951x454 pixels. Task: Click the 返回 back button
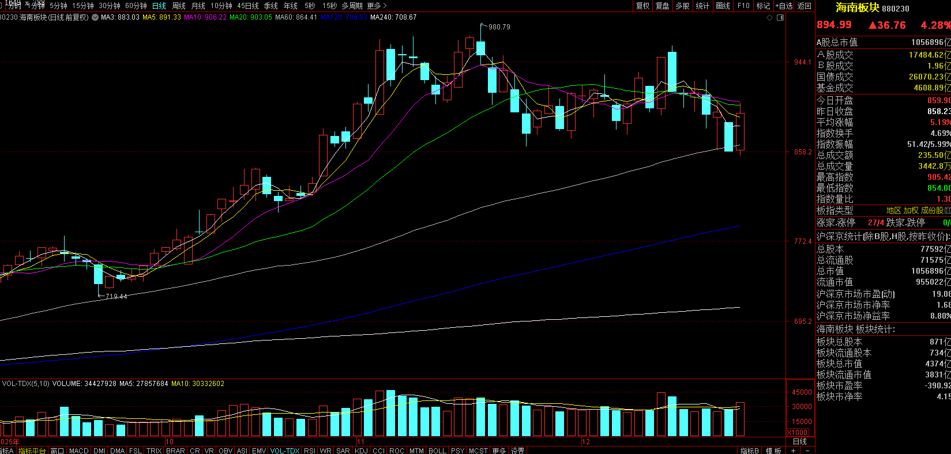point(805,6)
